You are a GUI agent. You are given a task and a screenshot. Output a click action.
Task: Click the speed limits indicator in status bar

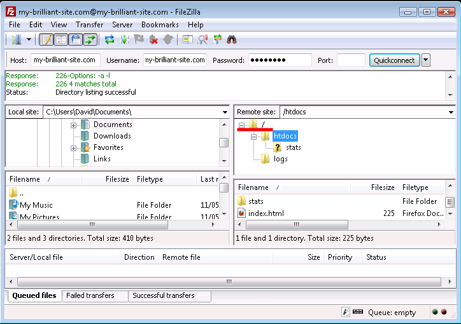point(358,312)
